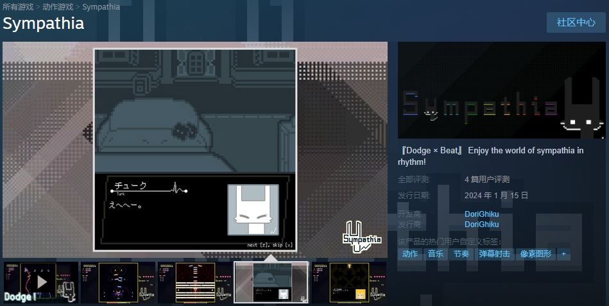Click the 发行日期 label
The height and width of the screenshot is (306, 609).
coord(414,195)
